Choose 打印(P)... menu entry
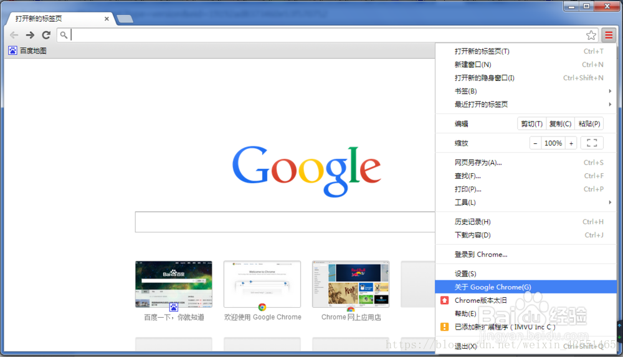 click(526, 189)
